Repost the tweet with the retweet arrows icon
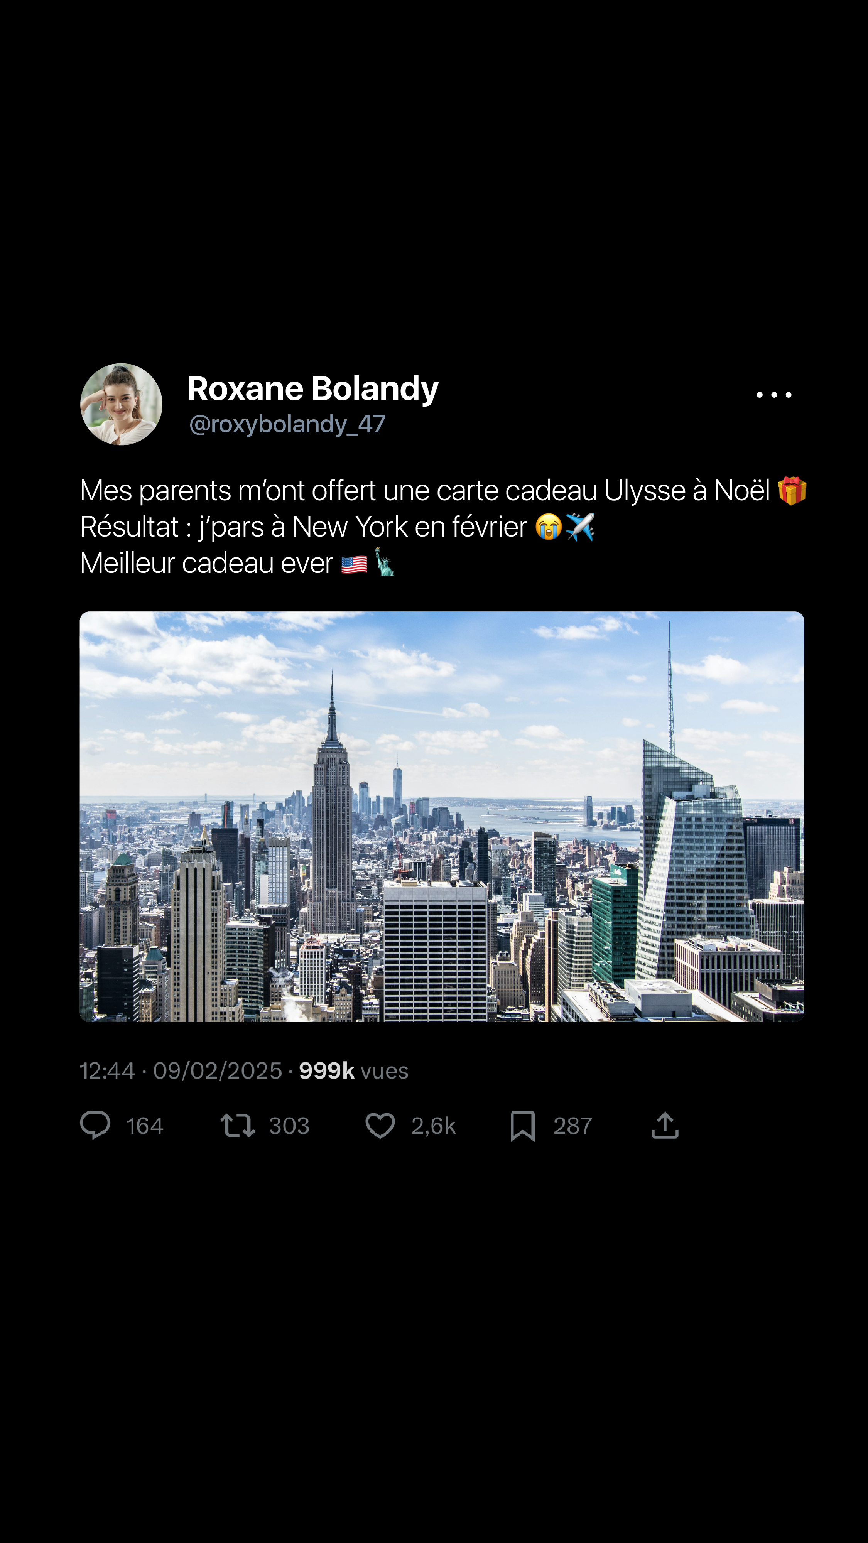Image resolution: width=868 pixels, height=1543 pixels. [238, 1126]
